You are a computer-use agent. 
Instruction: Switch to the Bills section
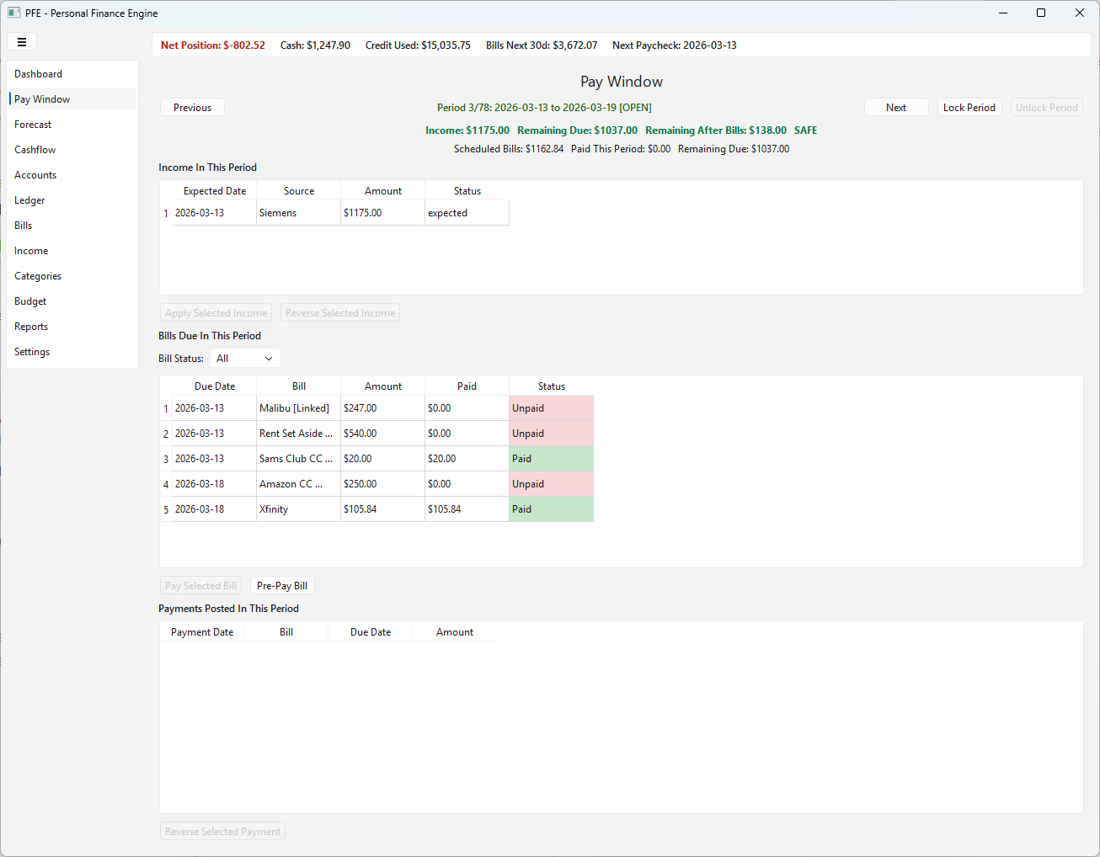coord(23,225)
